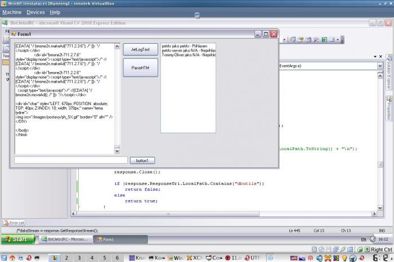Click Start Page green arrow toolbar icon
The image size is (394, 262).
[x=324, y=40]
